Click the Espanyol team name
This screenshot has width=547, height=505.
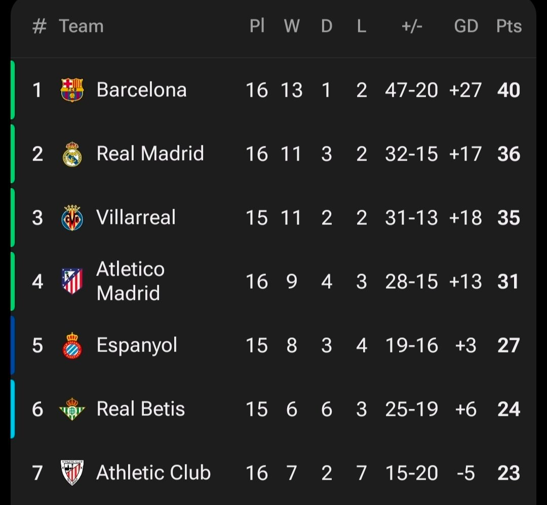[137, 345]
